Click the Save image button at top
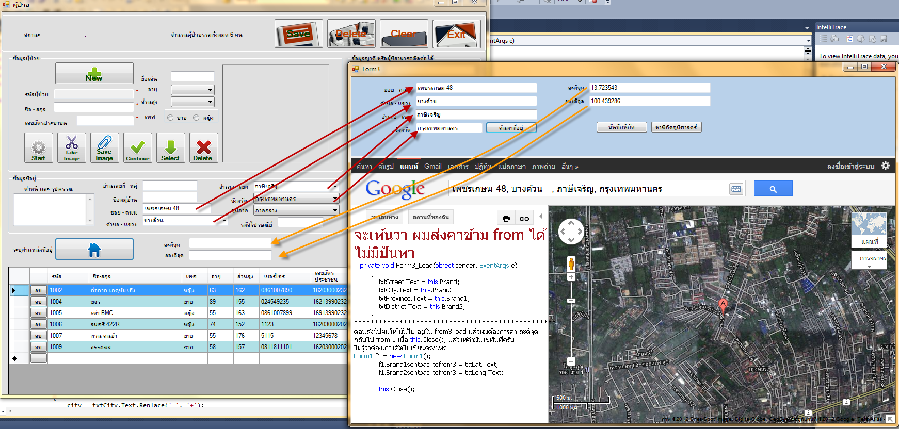 click(299, 34)
